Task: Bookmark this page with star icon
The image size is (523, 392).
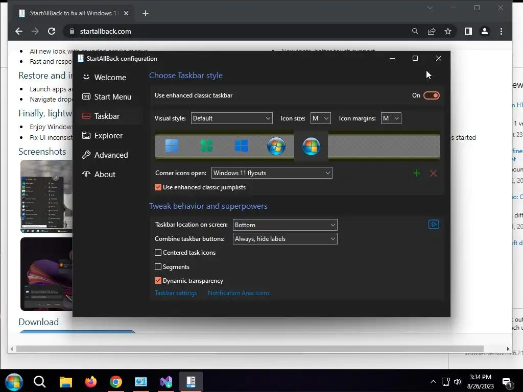Action: (447, 31)
